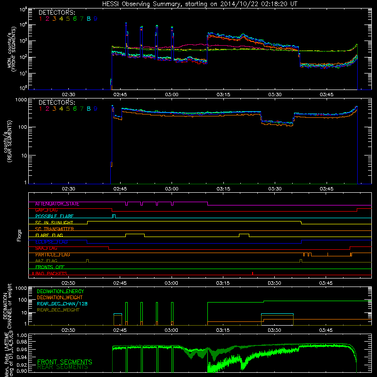The height and width of the screenshot is (377, 377).
Task: Select red detector 1 in front segments legend
Action: (x=41, y=19)
